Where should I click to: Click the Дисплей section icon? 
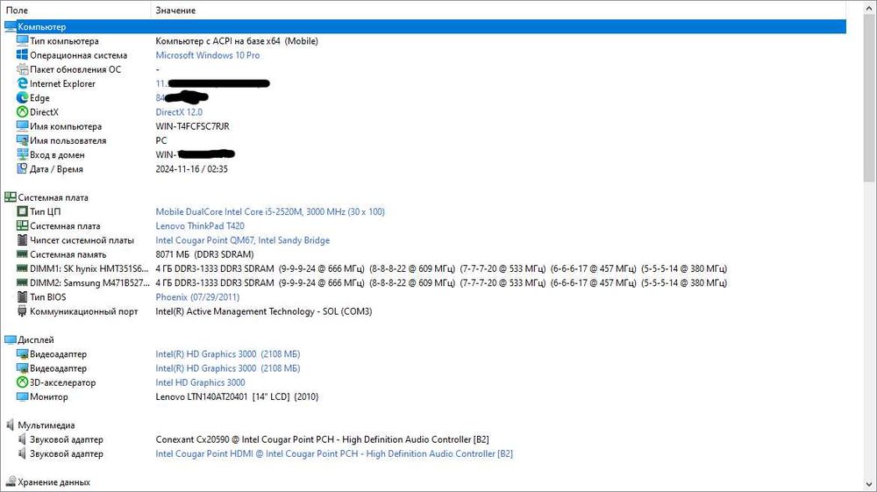(x=10, y=339)
